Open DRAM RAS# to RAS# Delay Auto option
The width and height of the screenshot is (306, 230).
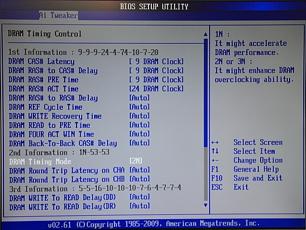139,98
